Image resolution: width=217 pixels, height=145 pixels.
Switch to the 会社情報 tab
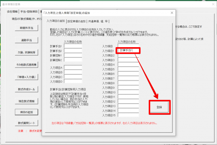coord(12,11)
